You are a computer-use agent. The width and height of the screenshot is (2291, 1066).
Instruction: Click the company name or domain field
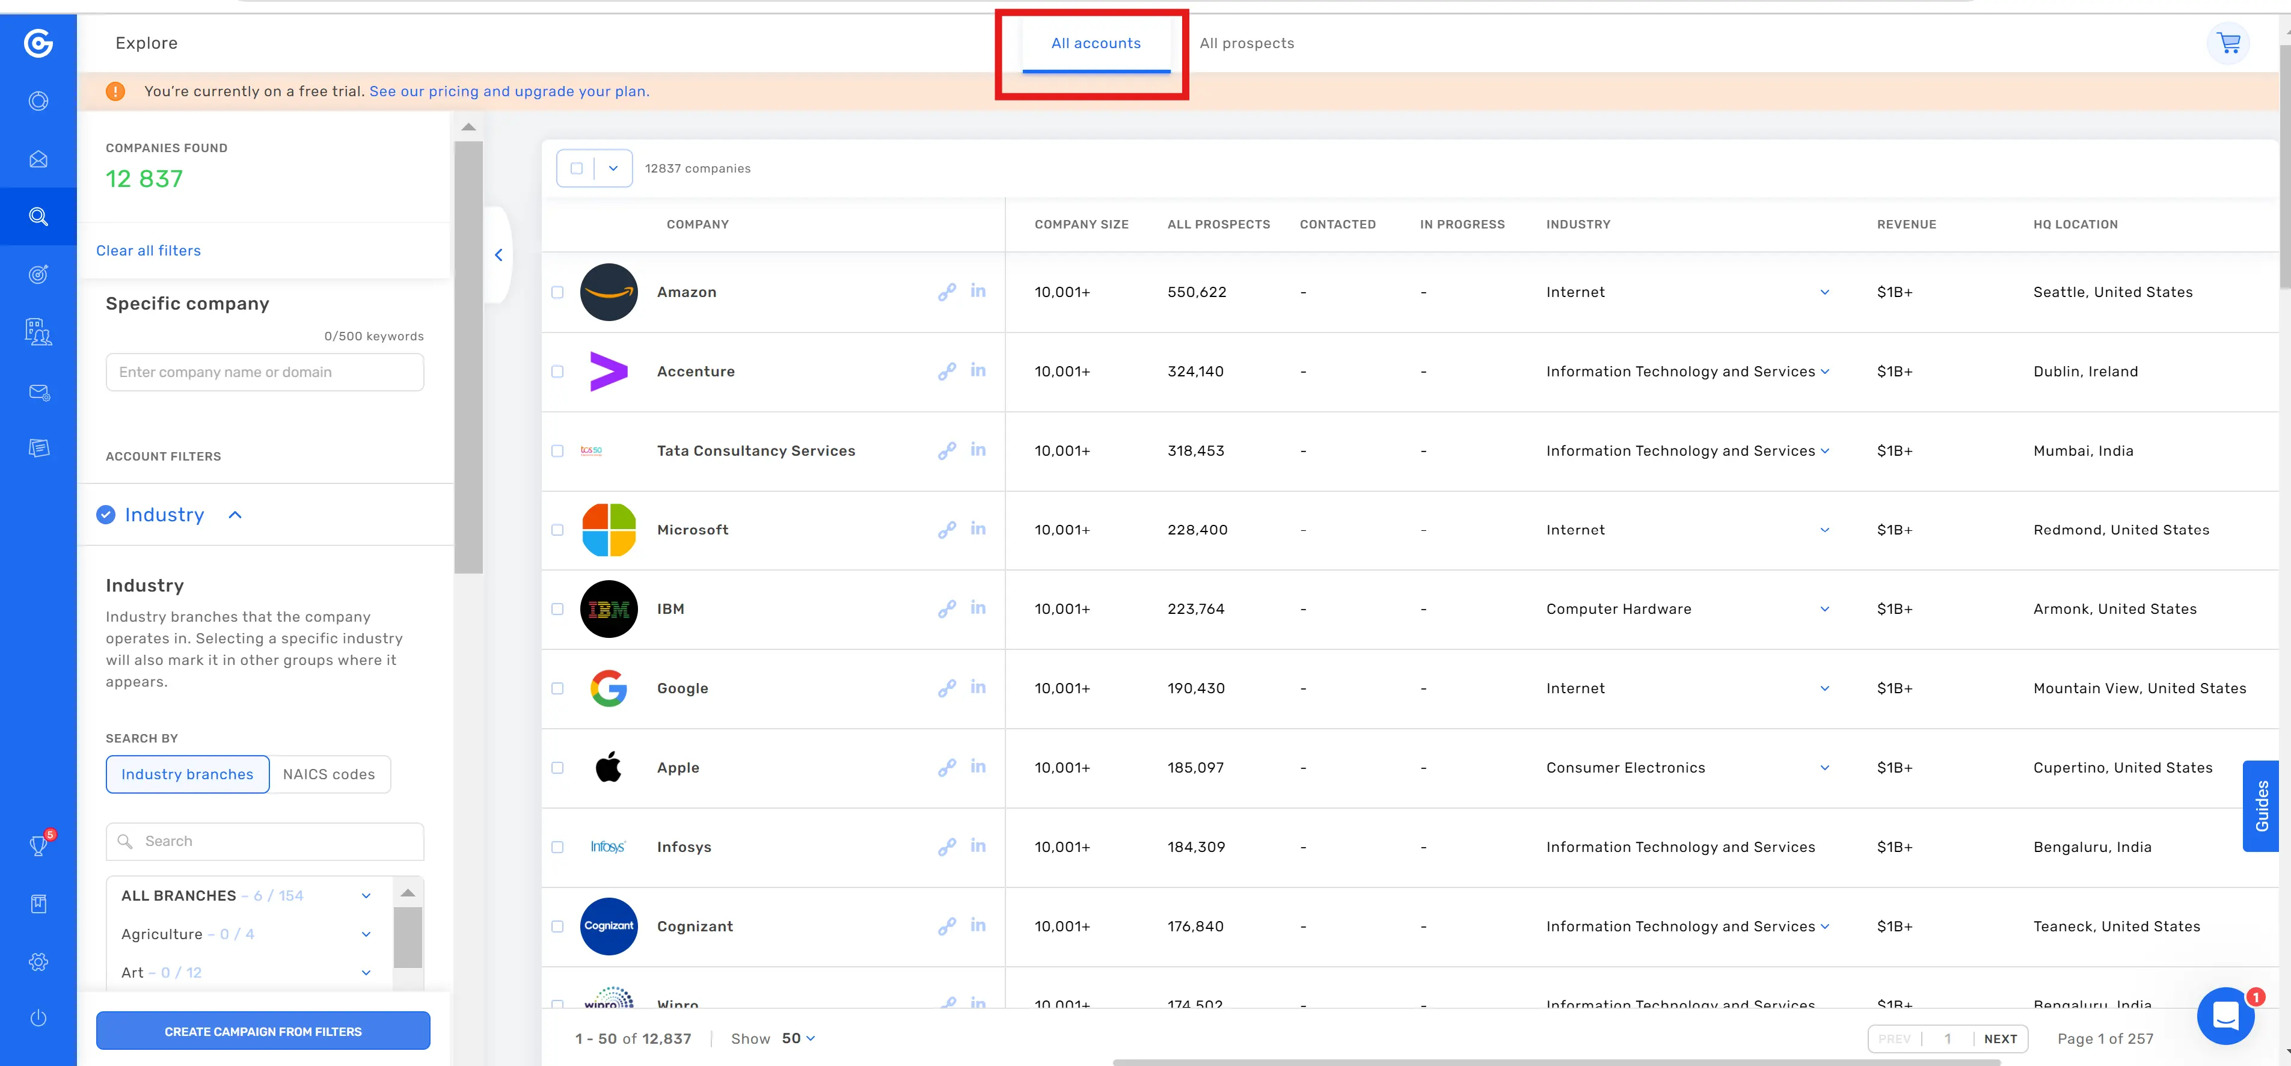(x=264, y=372)
